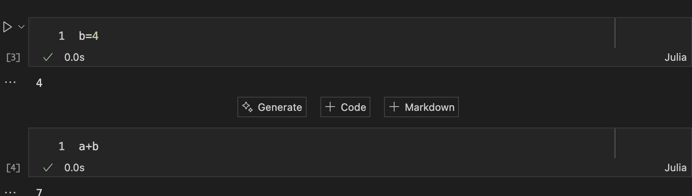The width and height of the screenshot is (692, 196).
Task: Run the b=4 cell
Action: (7, 27)
